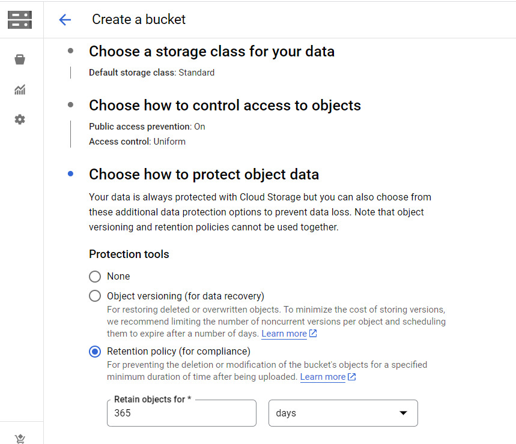516x444 pixels.
Task: Click external link icon after versioning Learn more
Action: [x=313, y=333]
